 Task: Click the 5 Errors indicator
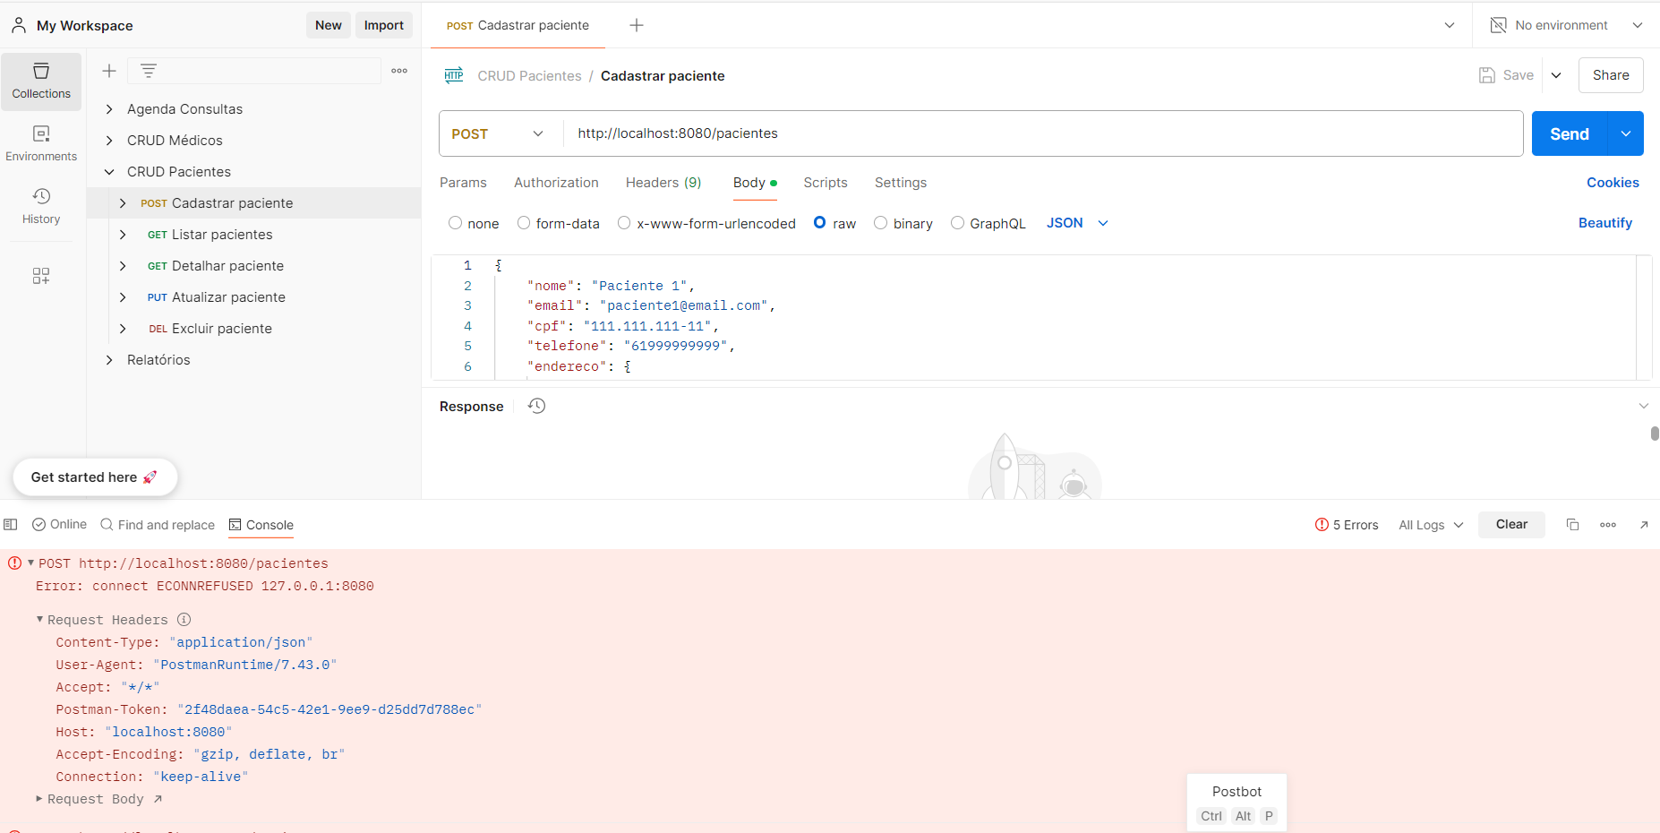[x=1347, y=525]
